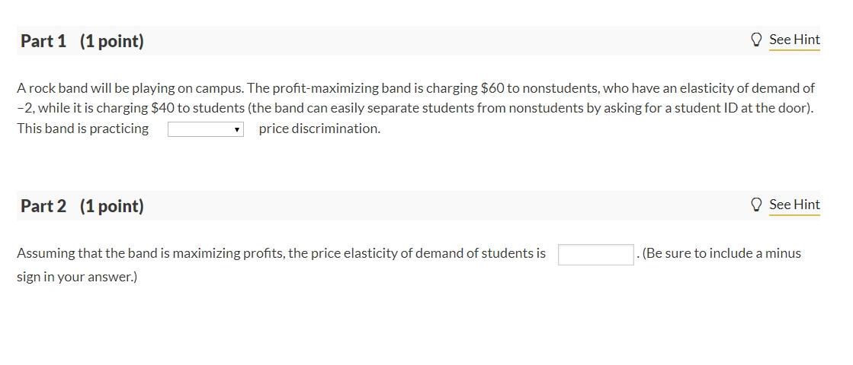Viewport: 853px width, 365px height.
Task: Open the price discrimination type dropdown
Action: [x=204, y=129]
